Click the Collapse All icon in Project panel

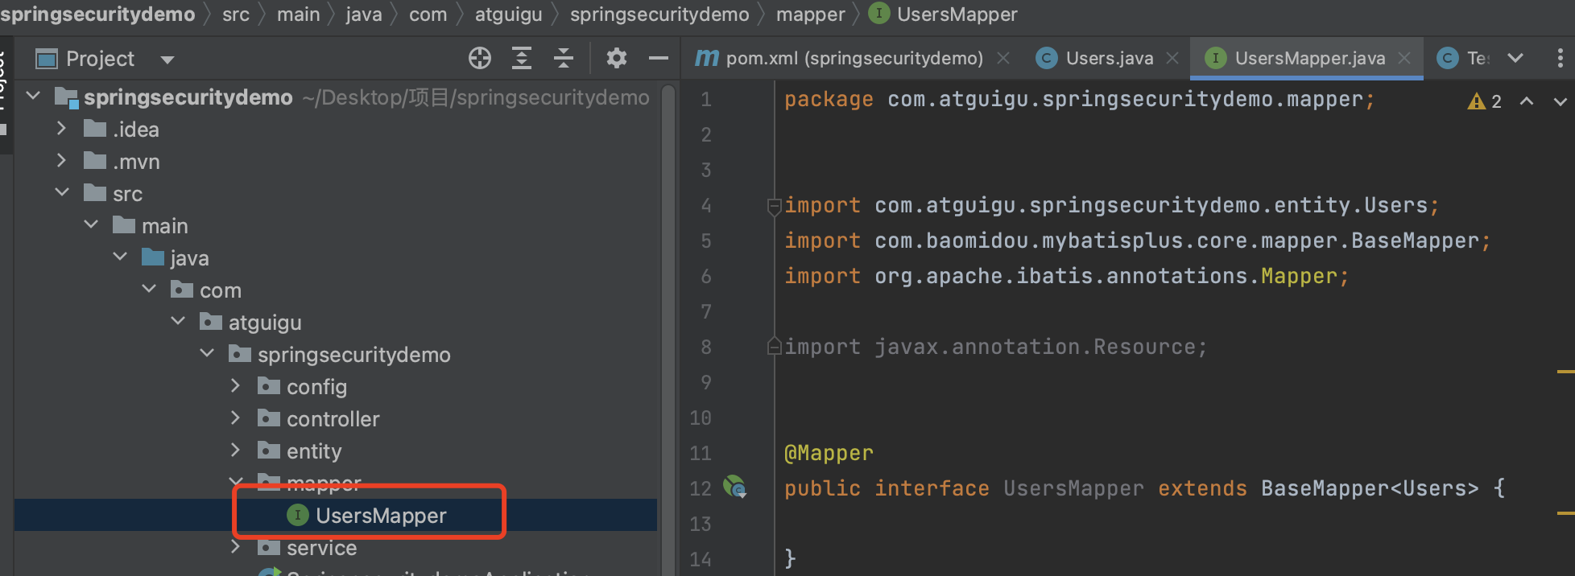click(564, 59)
